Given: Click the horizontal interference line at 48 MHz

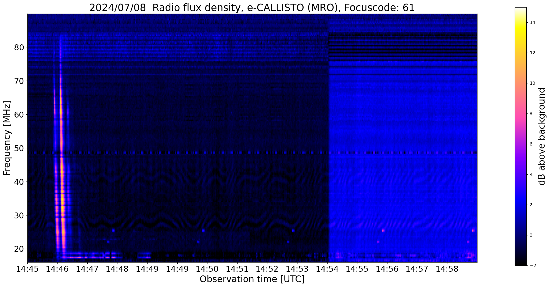Looking at the screenshot, I should (x=252, y=153).
